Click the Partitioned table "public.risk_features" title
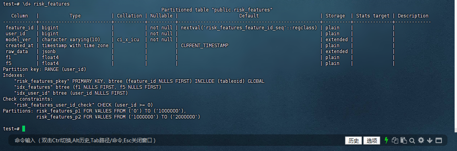The width and height of the screenshot is (457, 151). [217, 10]
